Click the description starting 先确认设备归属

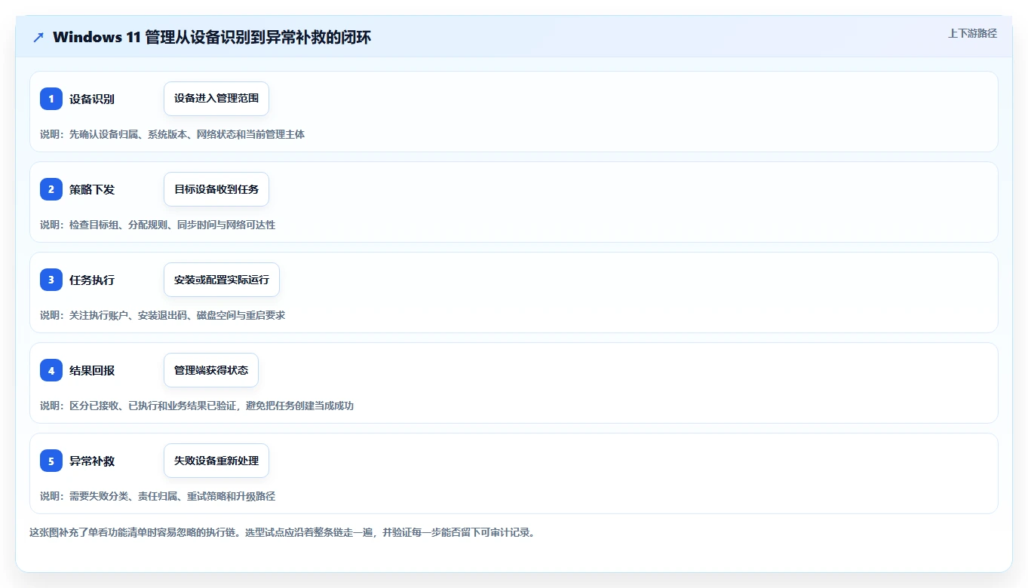[x=173, y=134]
